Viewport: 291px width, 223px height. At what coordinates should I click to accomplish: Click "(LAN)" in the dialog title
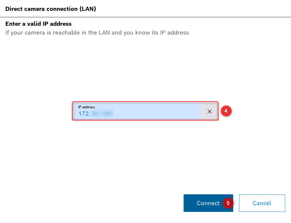point(88,9)
